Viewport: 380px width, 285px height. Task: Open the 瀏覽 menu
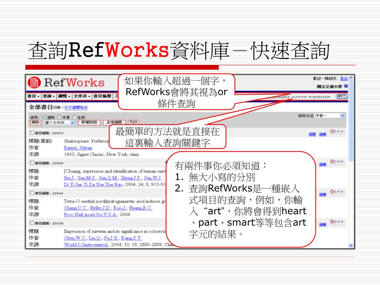click(x=64, y=96)
